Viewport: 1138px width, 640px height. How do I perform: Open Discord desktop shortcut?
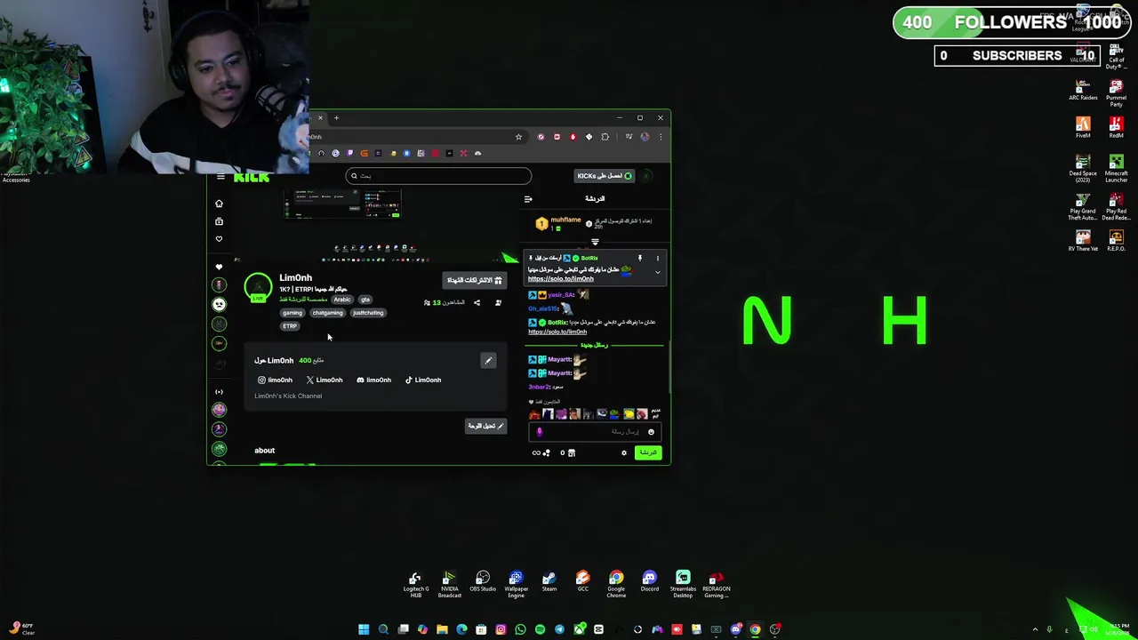[x=650, y=583]
